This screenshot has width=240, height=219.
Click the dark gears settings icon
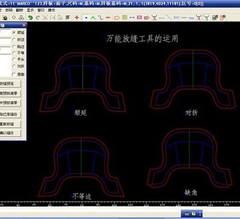click(x=215, y=18)
